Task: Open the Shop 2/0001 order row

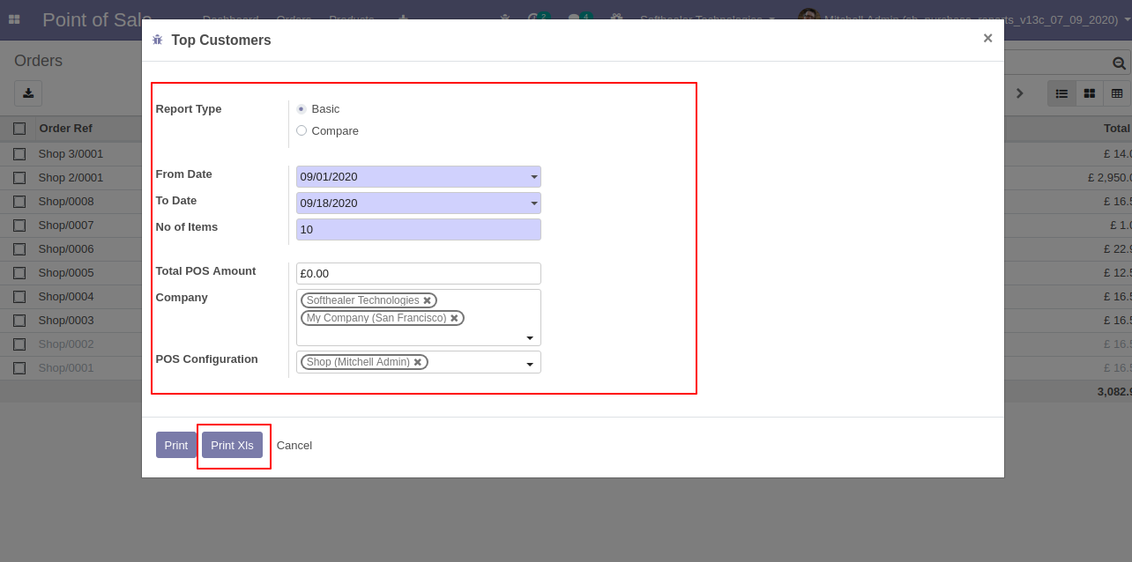Action: (x=71, y=177)
